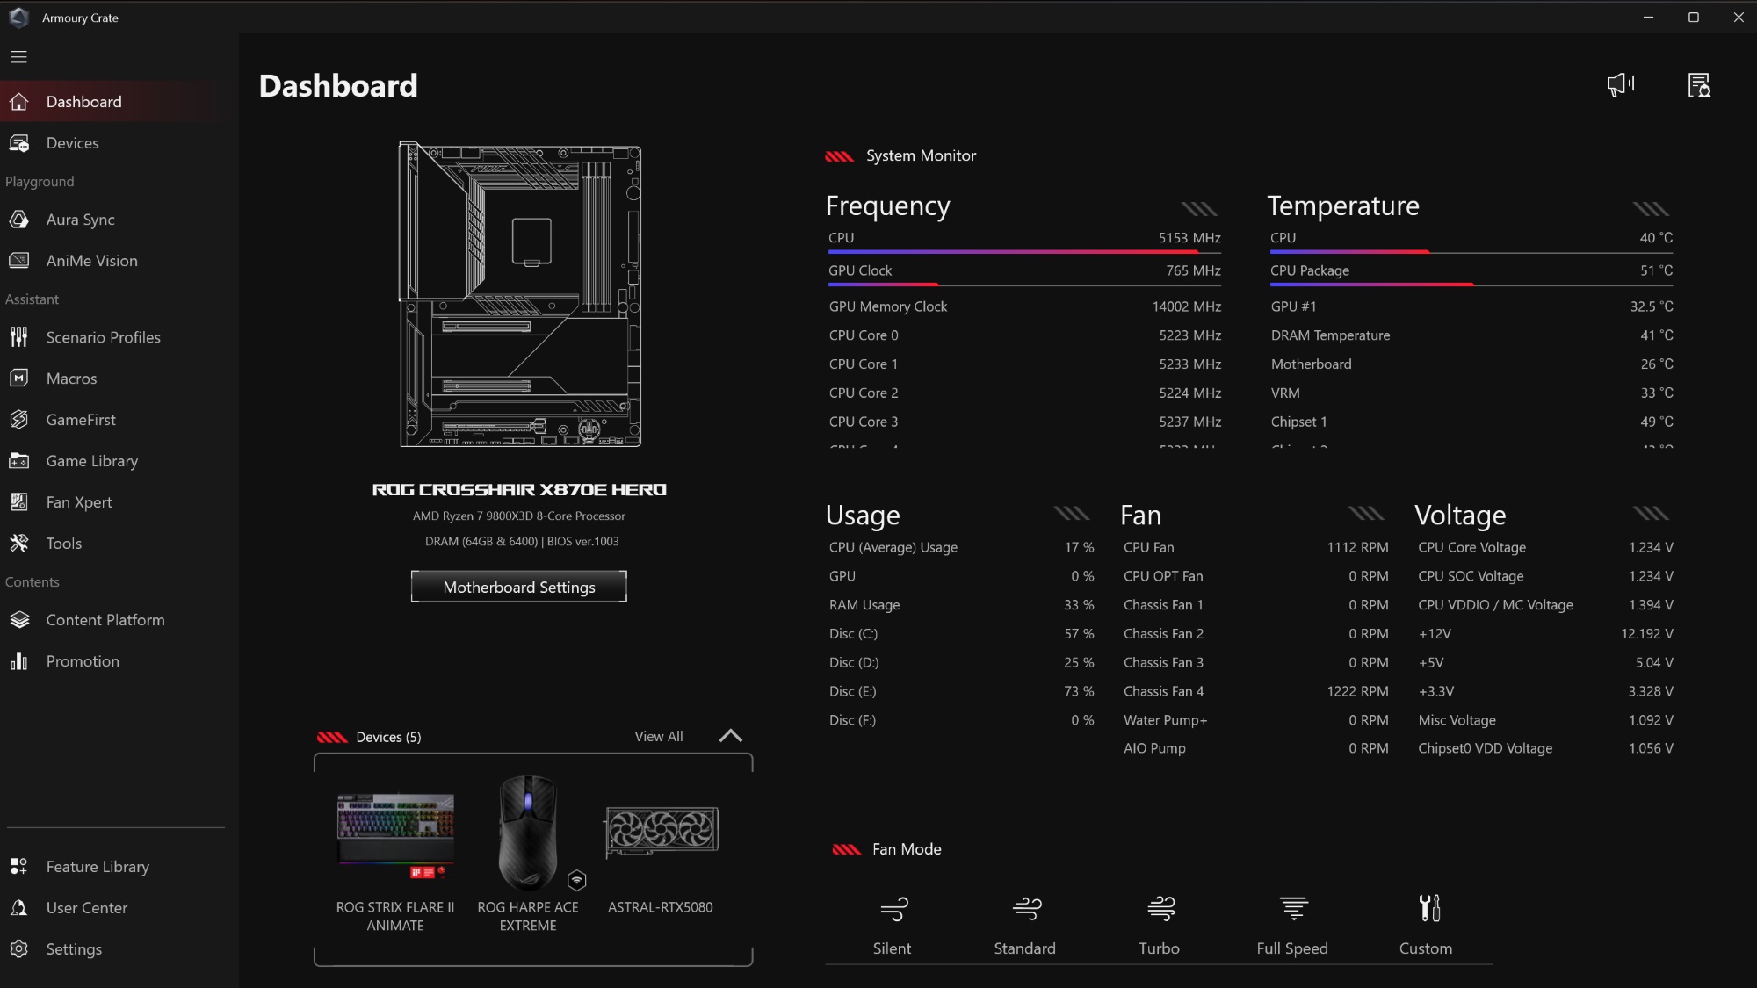Open the announcements megaphone icon

coord(1620,84)
